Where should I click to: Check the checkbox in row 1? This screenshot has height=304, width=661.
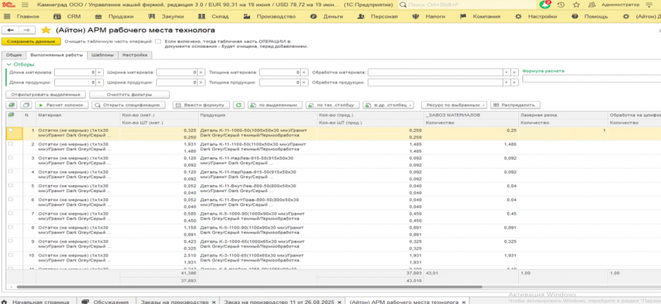click(x=10, y=130)
